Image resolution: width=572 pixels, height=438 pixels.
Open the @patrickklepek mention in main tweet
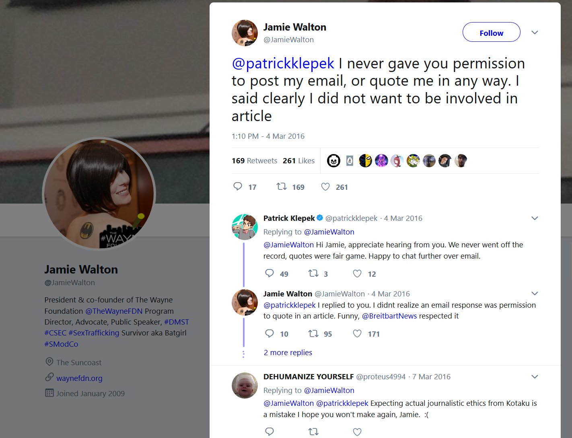(283, 64)
